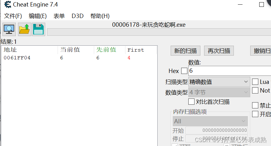Click the process name 00006178-来玩贪吃蛇啊.exe
Screen dimensions: 271x146
point(149,25)
